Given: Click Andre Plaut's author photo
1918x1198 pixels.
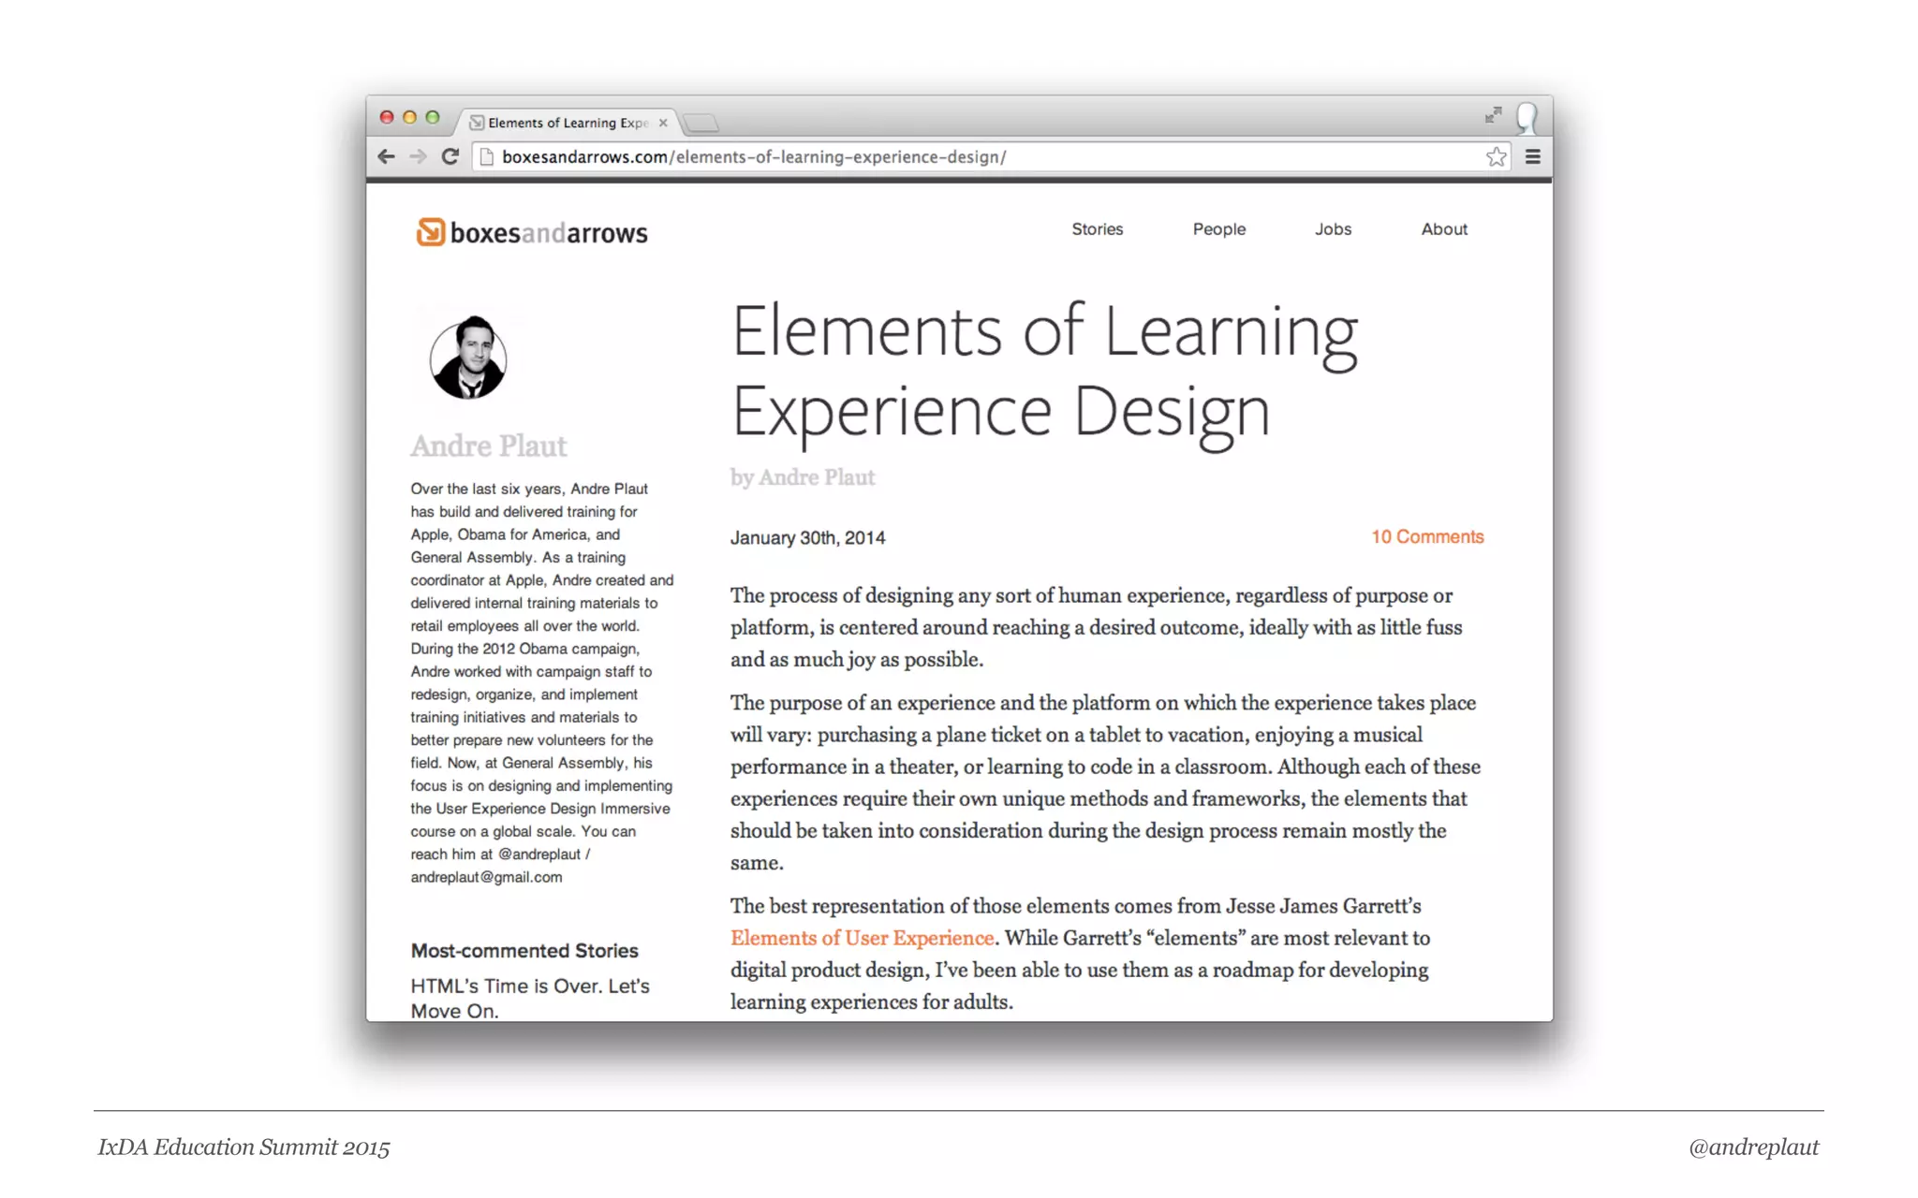Looking at the screenshot, I should coord(468,358).
